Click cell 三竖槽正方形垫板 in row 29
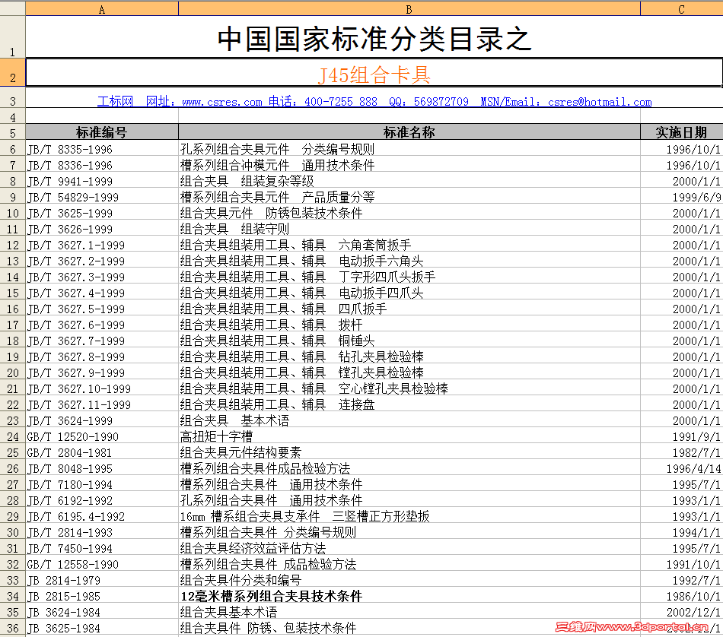This screenshot has height=637, width=723. [409, 516]
